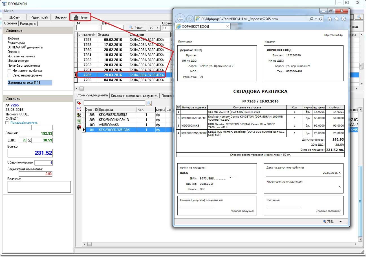Screen dimensions: 366x257
Task: Open Свързани счетоводни документи tab
Action: click(x=135, y=96)
